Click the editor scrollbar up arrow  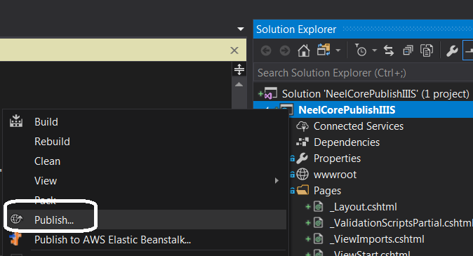point(239,84)
